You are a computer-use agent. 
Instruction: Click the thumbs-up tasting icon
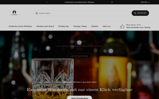(x=122, y=26)
